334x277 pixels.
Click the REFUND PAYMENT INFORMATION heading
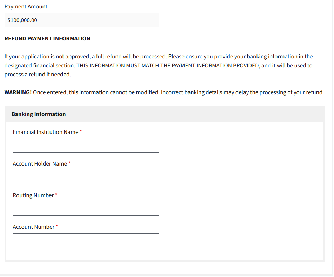pos(47,39)
